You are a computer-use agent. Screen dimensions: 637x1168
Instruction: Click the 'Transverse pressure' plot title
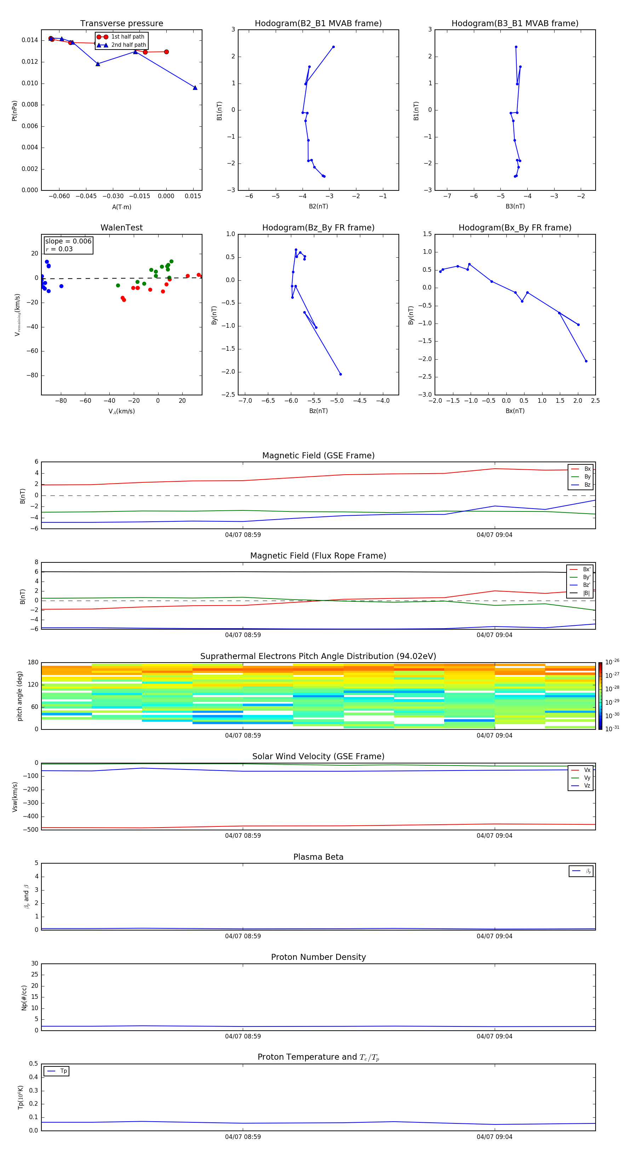(121, 23)
